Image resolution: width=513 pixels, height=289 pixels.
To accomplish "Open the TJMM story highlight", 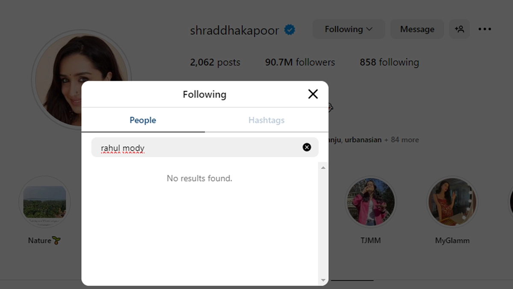I will click(x=371, y=202).
